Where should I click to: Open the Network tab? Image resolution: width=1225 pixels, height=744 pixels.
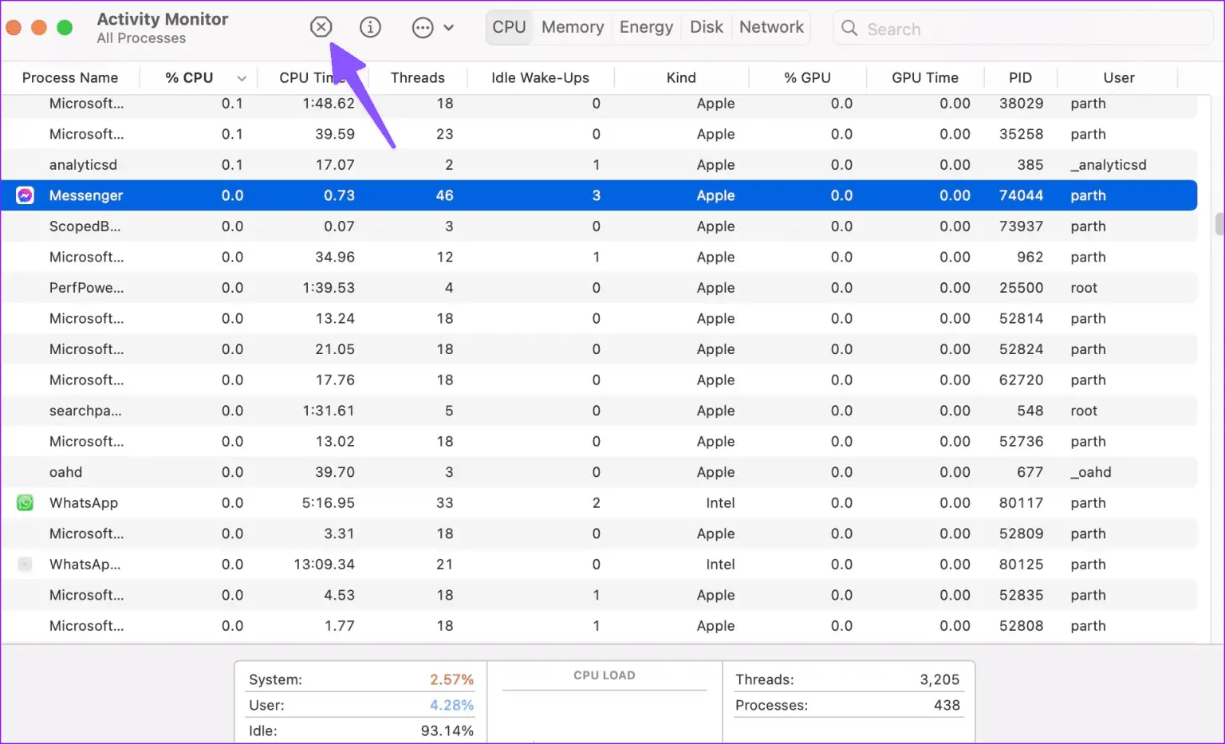(771, 27)
